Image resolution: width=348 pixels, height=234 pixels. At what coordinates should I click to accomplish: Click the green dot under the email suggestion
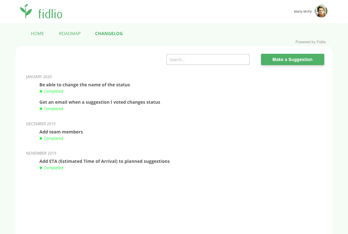click(41, 109)
